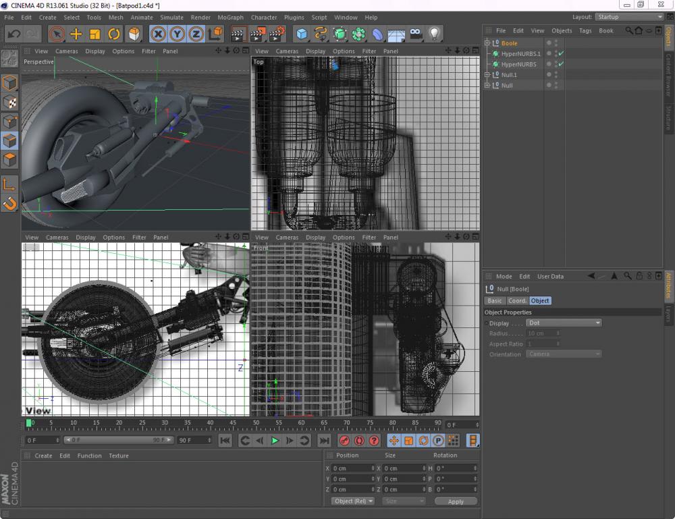Click the Record Active Objects button
Viewport: 675px width, 519px height.
point(344,441)
